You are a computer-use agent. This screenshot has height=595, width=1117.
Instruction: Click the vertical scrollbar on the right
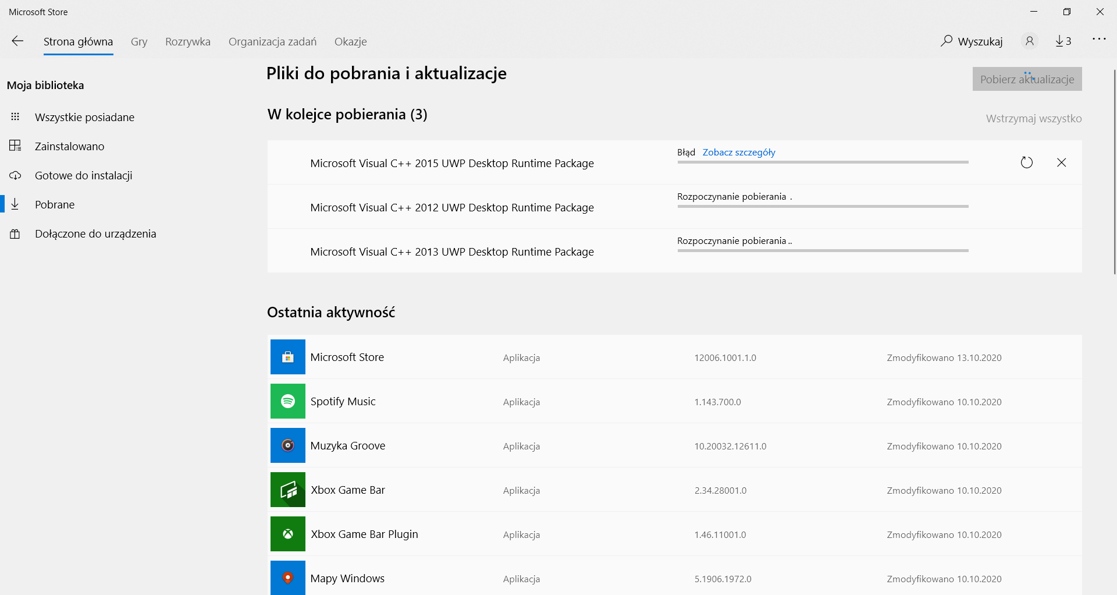[x=1114, y=172]
